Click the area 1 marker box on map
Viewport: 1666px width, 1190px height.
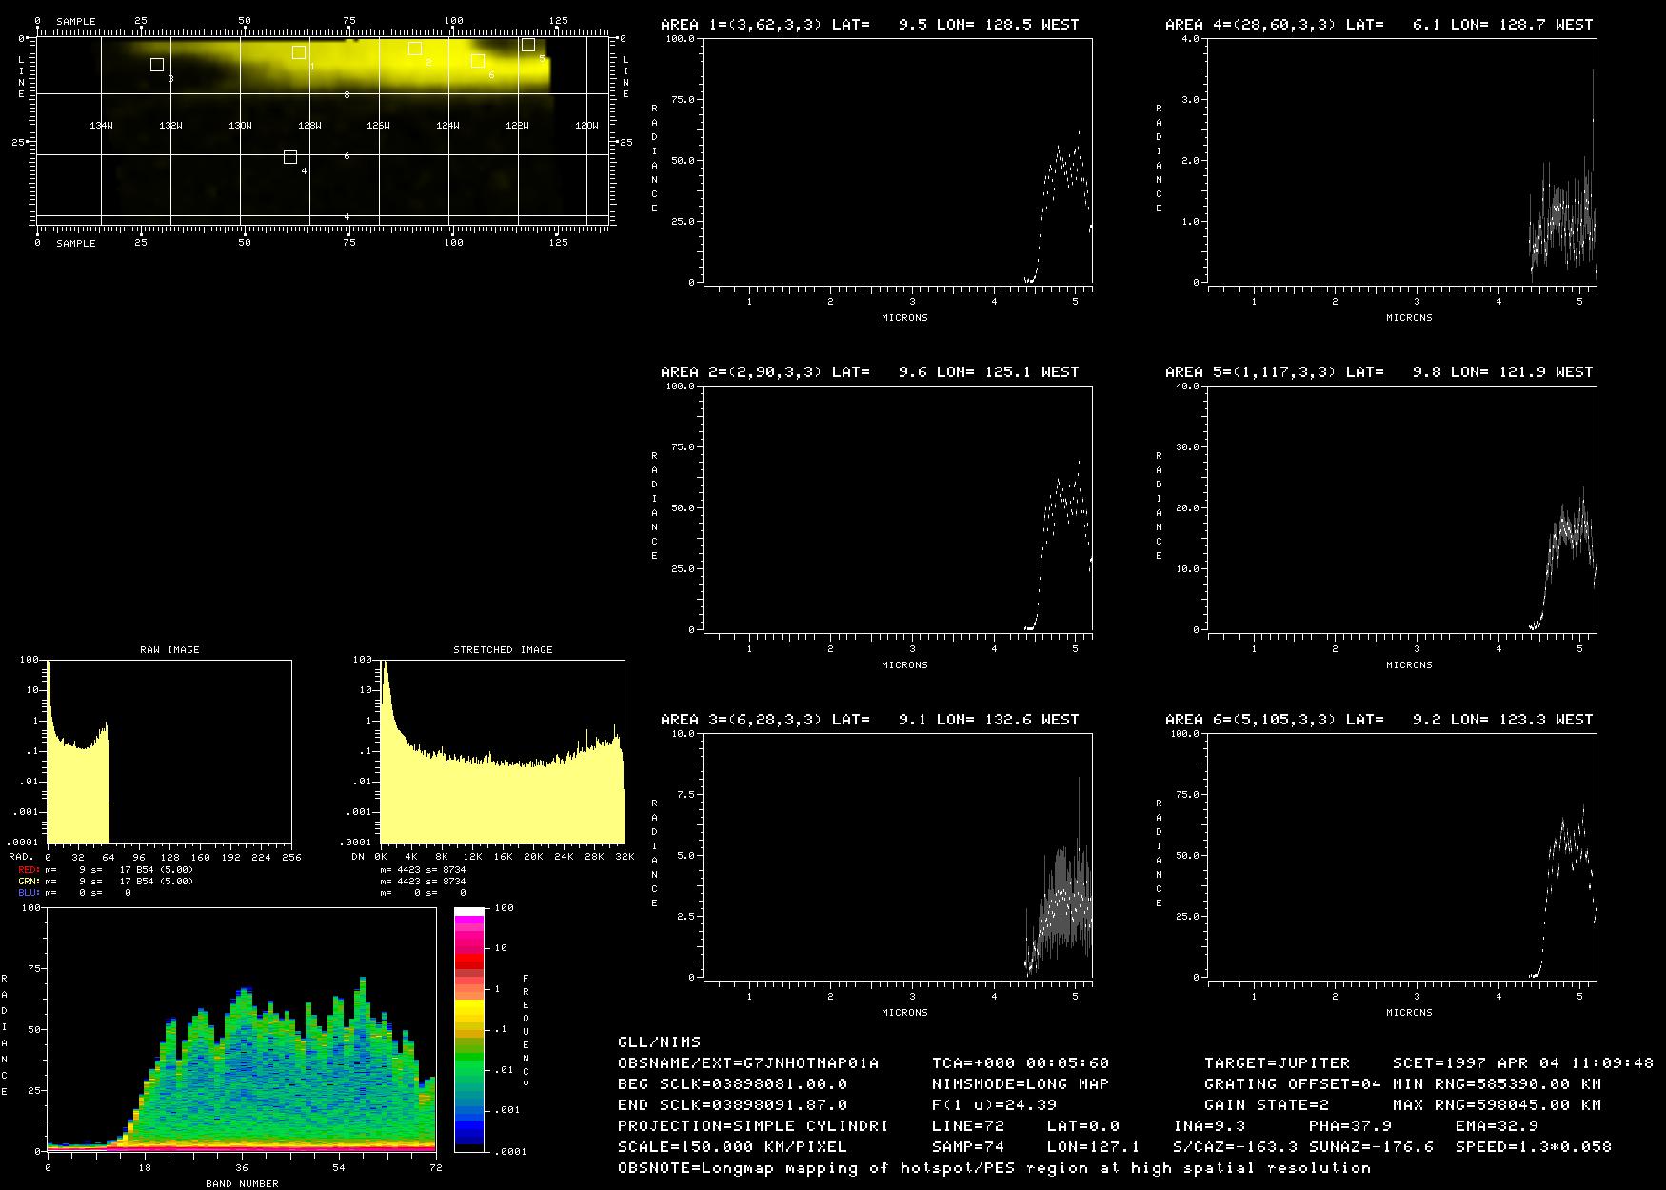pyautogui.click(x=299, y=52)
